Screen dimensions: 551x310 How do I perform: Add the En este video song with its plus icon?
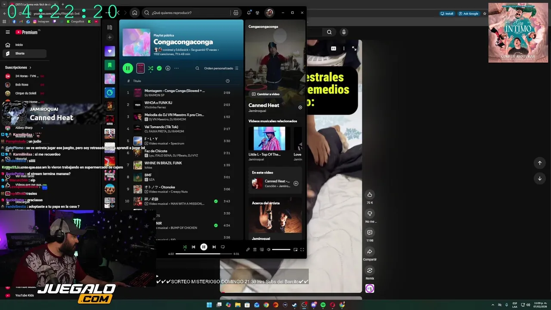(296, 183)
